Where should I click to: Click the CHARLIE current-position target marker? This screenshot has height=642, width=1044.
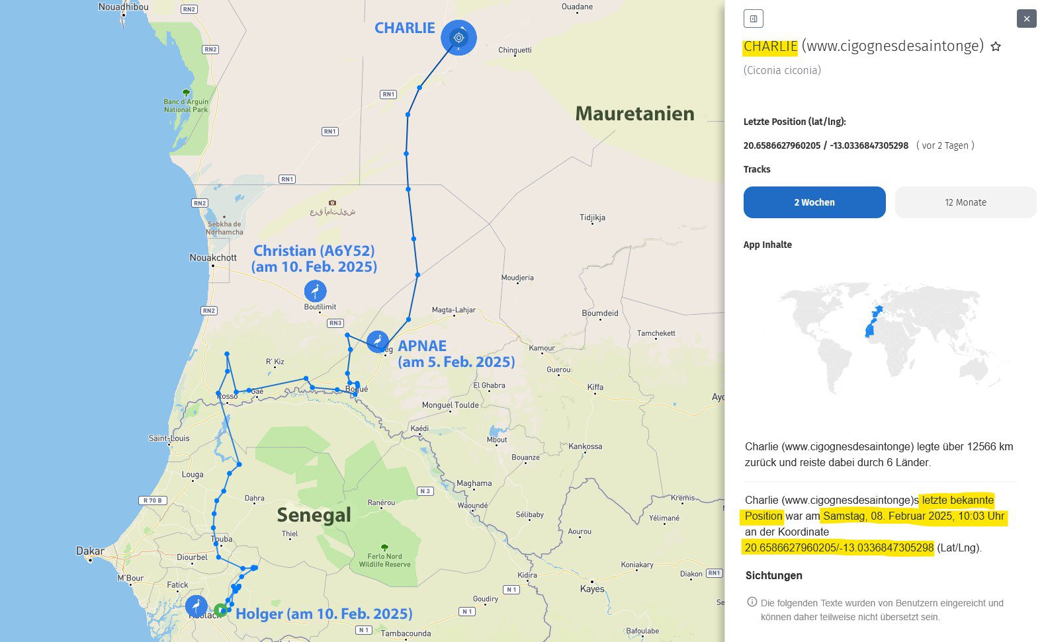(x=458, y=38)
